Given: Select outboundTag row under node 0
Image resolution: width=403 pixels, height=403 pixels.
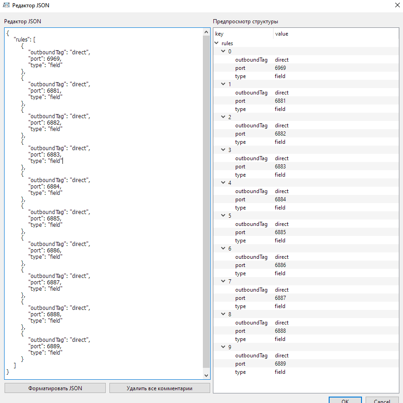Looking at the screenshot, I should [x=306, y=60].
